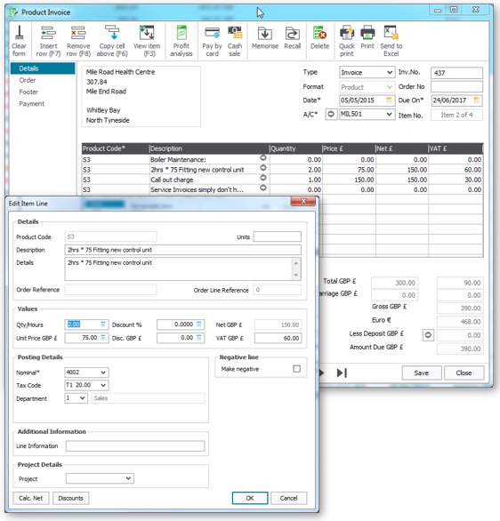Open the Payment tab in sidebar
The image size is (500, 521).
[31, 104]
